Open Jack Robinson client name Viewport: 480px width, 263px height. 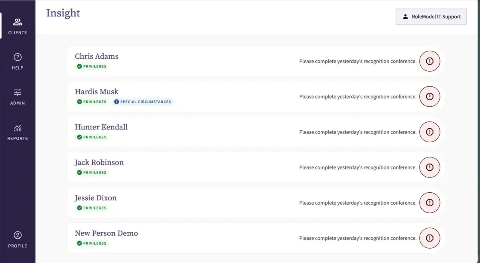(x=99, y=162)
